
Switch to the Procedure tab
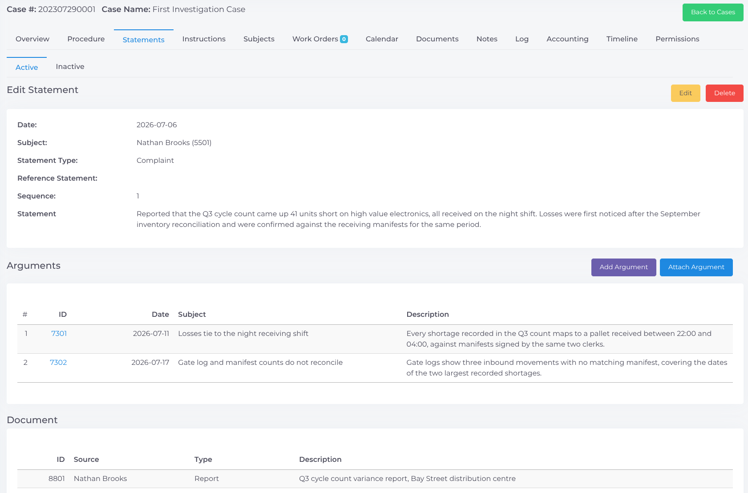[x=86, y=39]
